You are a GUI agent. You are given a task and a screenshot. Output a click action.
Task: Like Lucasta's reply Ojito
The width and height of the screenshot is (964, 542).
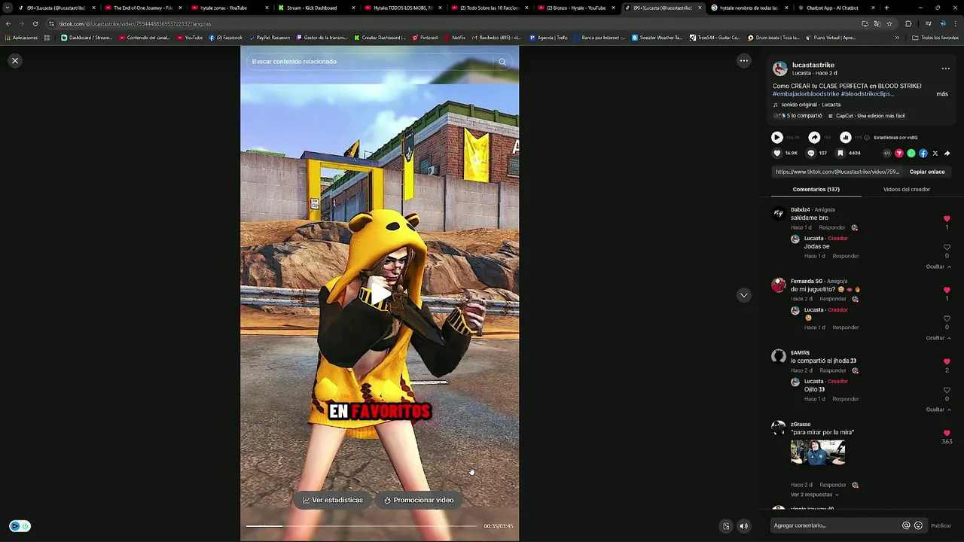pos(947,390)
